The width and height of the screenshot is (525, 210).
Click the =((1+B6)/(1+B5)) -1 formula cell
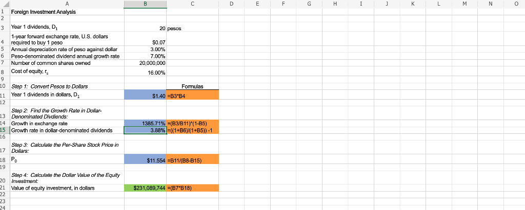193,130
